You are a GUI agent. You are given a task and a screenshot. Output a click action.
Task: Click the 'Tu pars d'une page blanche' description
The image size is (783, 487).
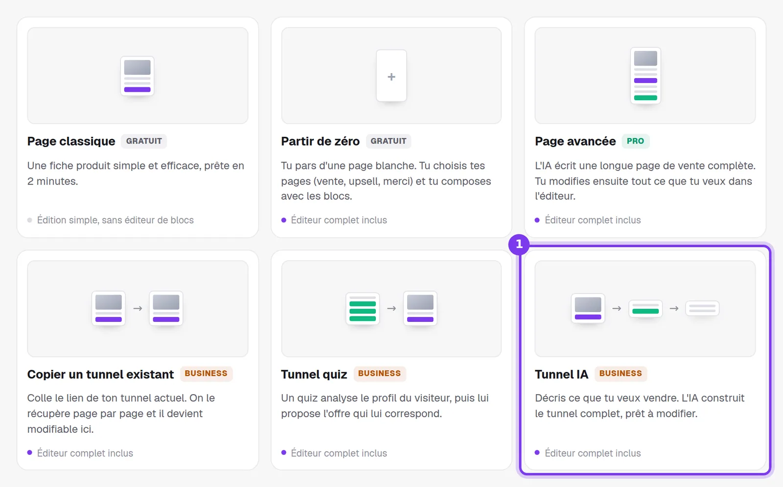386,181
